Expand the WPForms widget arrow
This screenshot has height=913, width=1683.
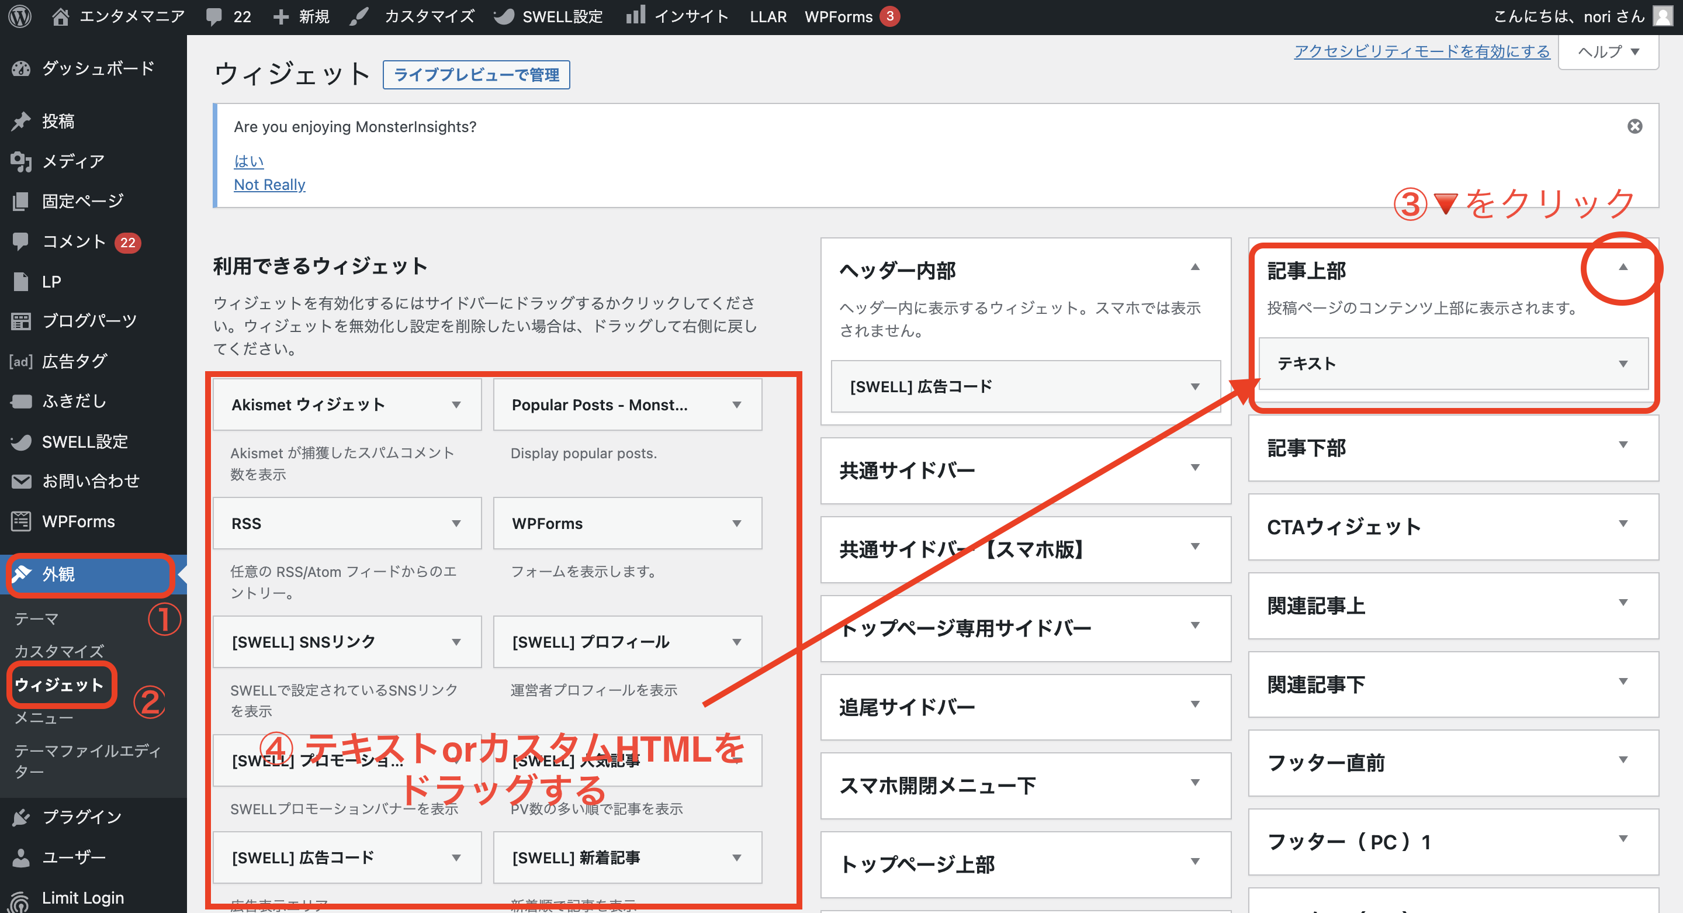[x=737, y=524]
